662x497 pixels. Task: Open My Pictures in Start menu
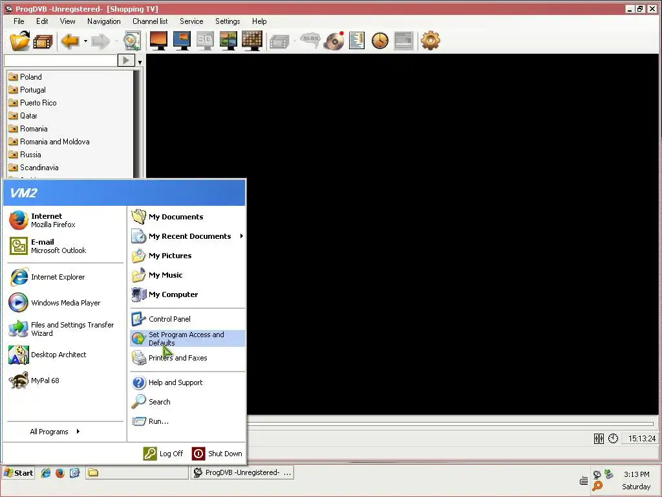[187, 256]
